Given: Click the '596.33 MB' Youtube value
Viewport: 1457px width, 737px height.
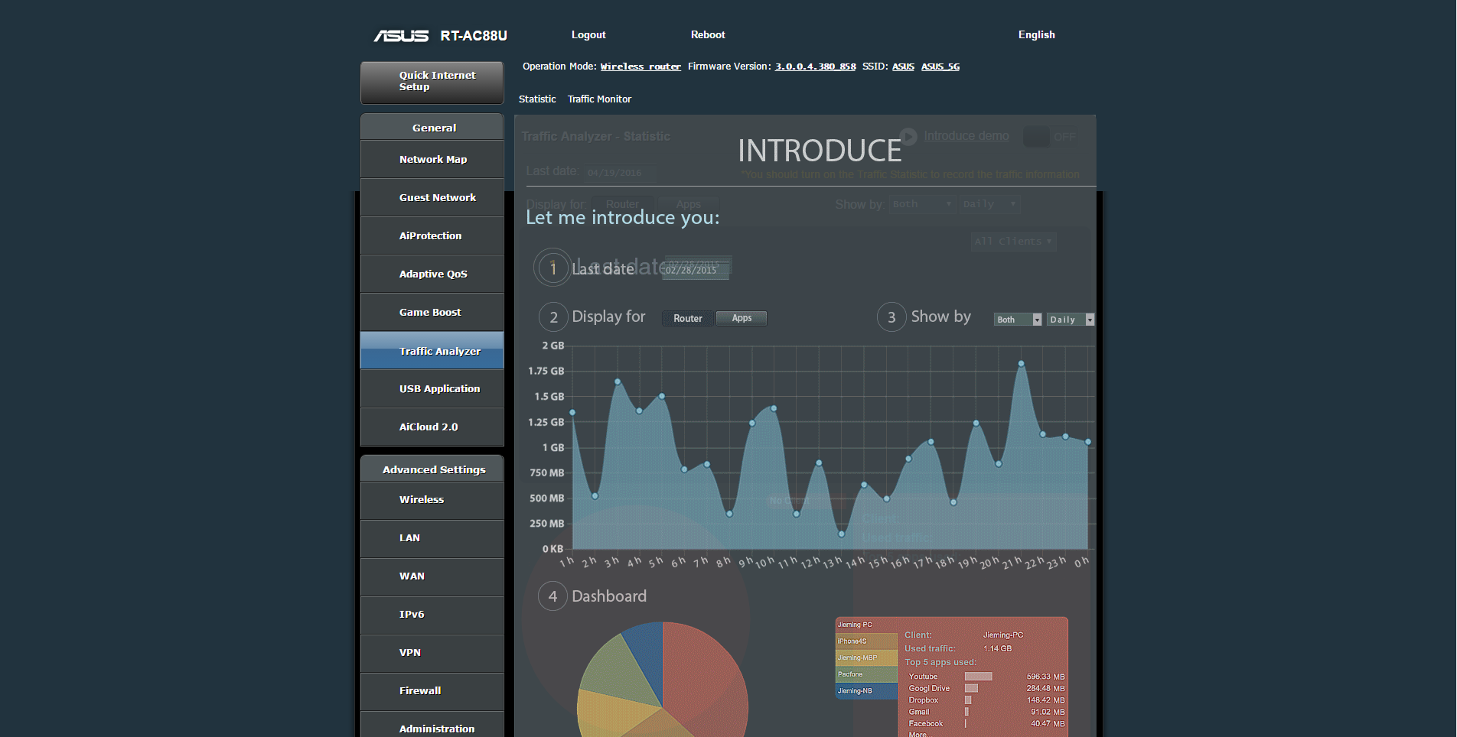Looking at the screenshot, I should pyautogui.click(x=1045, y=677).
